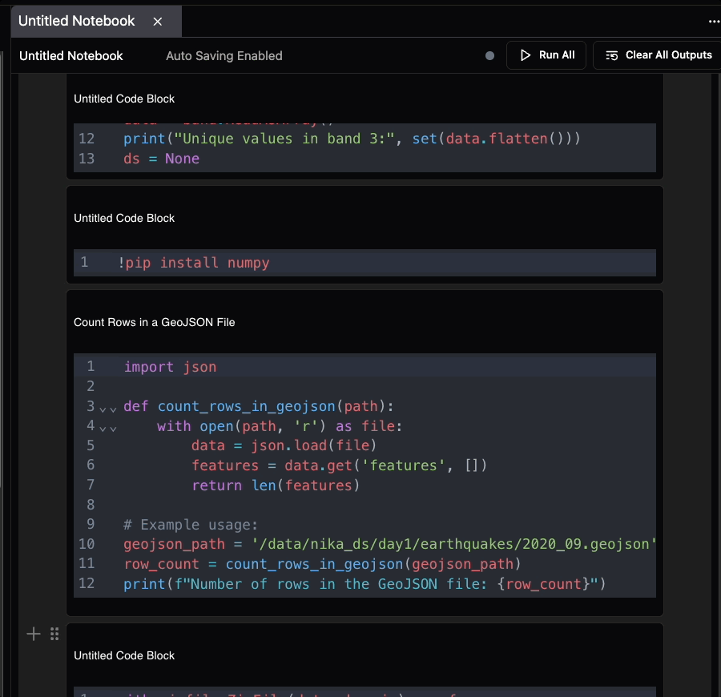
Task: Click Auto Saving Enabled to toggle autosave
Action: (224, 55)
